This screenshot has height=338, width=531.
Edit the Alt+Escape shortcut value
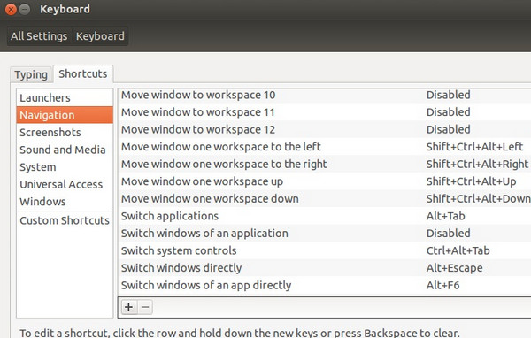(x=455, y=268)
